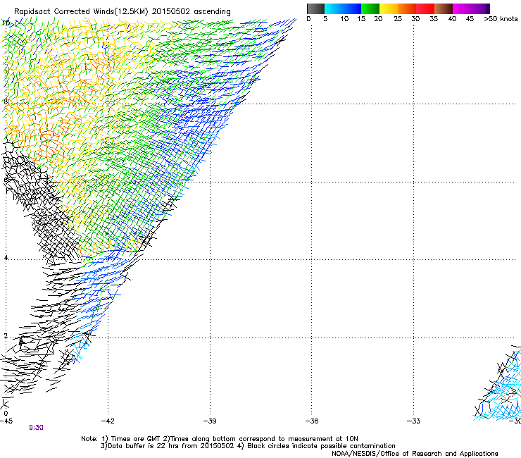Click the latitude 2 axis label
This screenshot has height=458, width=521.
tap(6, 336)
